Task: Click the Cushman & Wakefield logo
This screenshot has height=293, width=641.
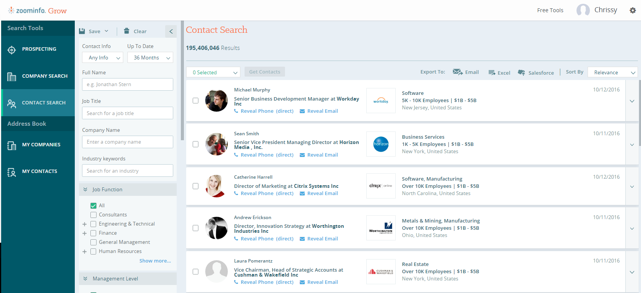Action: (x=381, y=272)
